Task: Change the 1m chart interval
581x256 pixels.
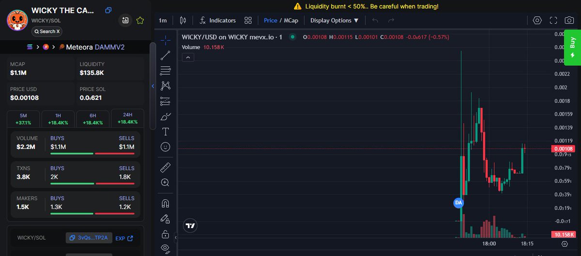Action: click(x=163, y=20)
